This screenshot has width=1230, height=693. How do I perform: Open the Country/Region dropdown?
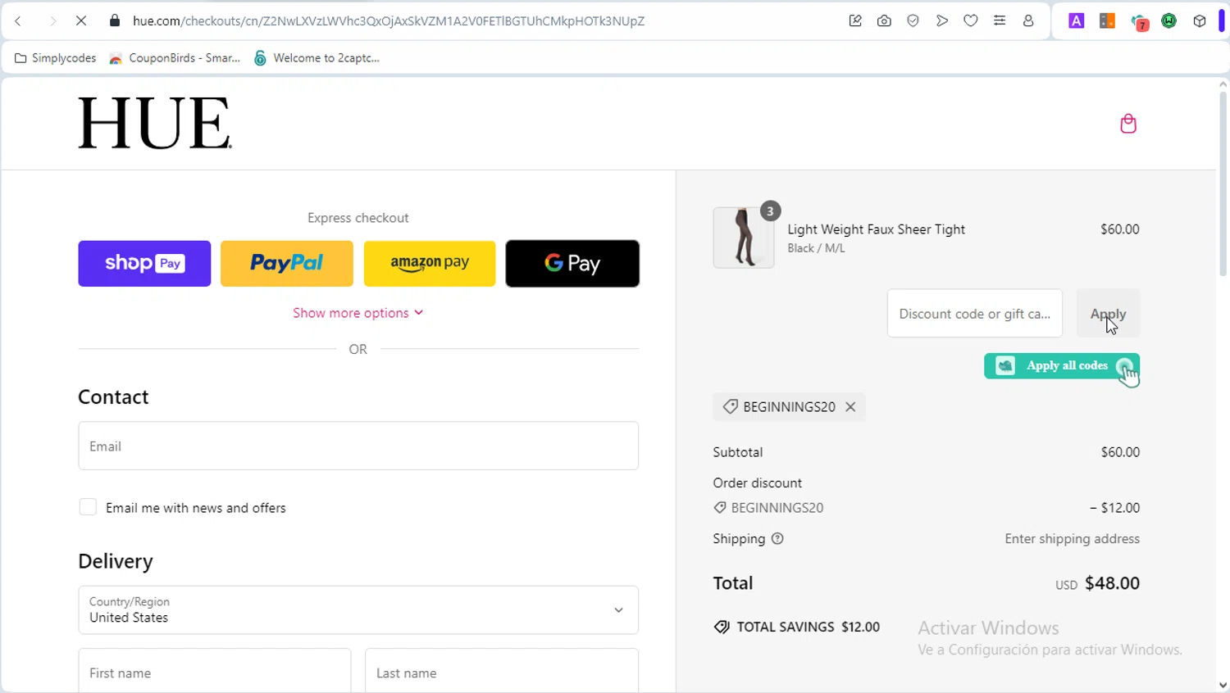(358, 609)
